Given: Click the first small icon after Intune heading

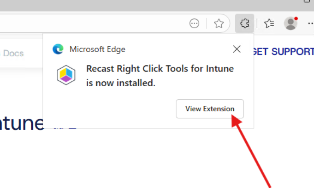Looking at the screenshot, I should 58,127.
